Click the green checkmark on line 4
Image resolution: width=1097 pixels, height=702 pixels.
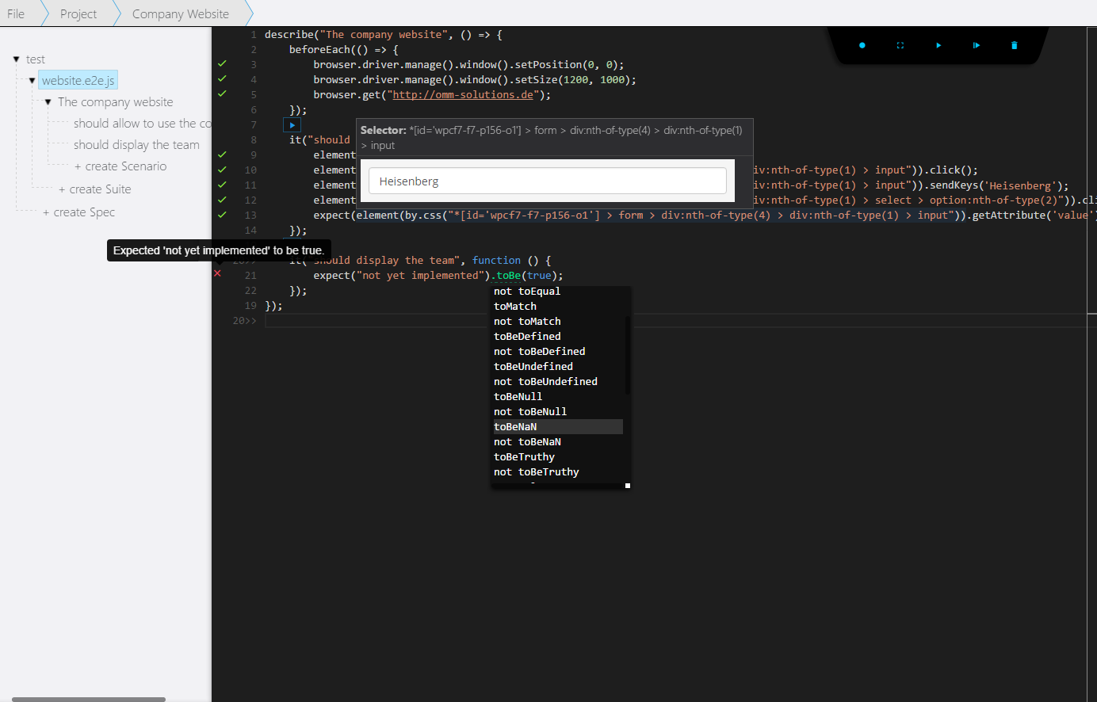coord(222,78)
